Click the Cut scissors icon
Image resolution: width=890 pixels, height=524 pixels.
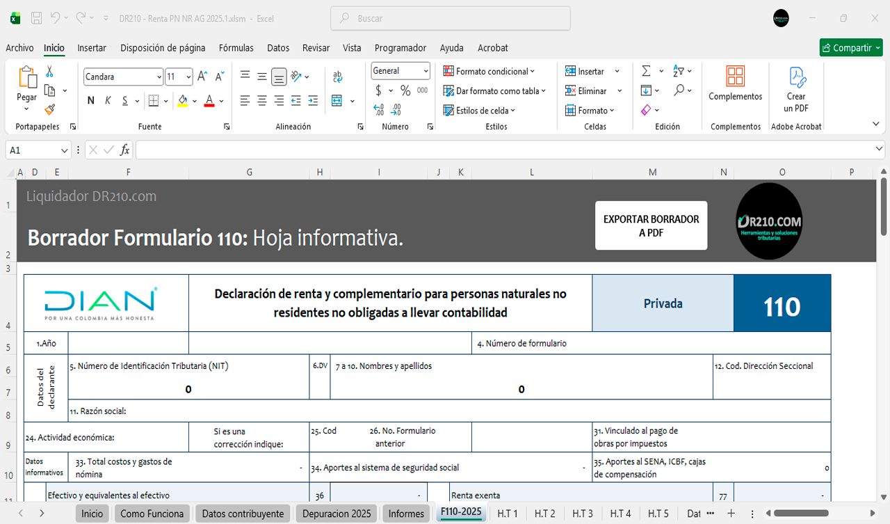(x=49, y=71)
